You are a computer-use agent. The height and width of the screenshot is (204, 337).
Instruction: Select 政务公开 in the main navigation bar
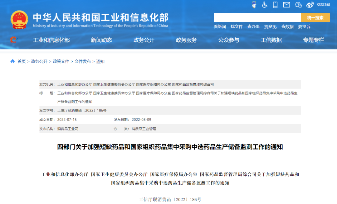(x=144, y=40)
